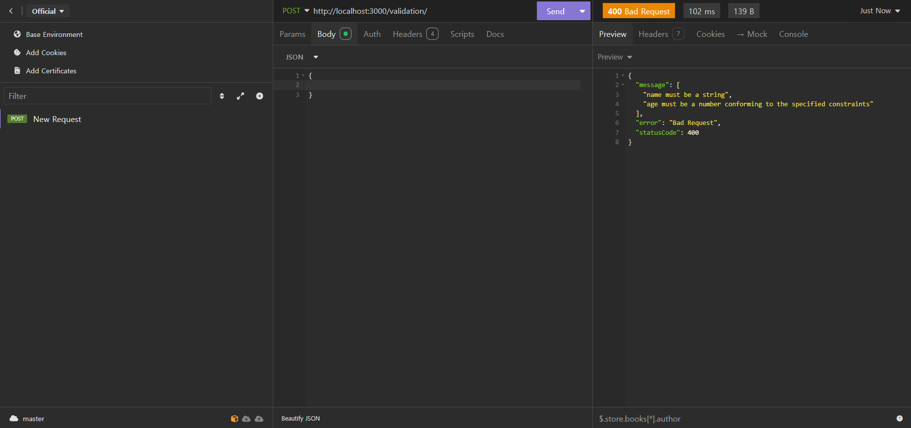Create a new request with the plus icon
The width and height of the screenshot is (911, 428).
[x=260, y=96]
